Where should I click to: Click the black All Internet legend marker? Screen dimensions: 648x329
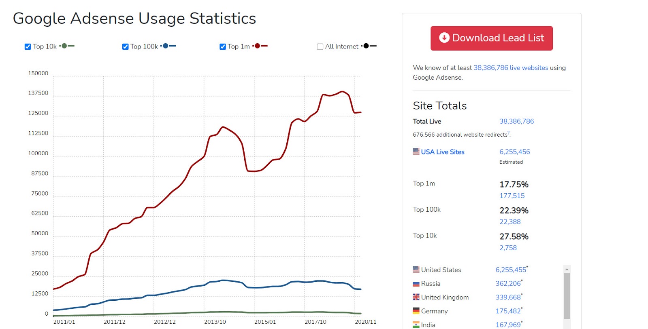pyautogui.click(x=369, y=46)
